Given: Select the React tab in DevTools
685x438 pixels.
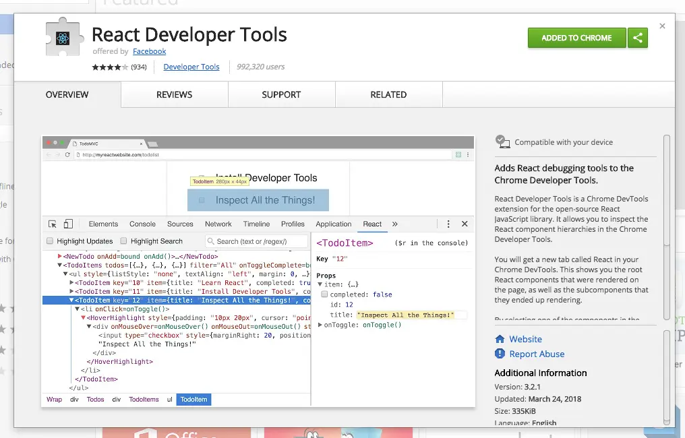Looking at the screenshot, I should click(x=372, y=224).
